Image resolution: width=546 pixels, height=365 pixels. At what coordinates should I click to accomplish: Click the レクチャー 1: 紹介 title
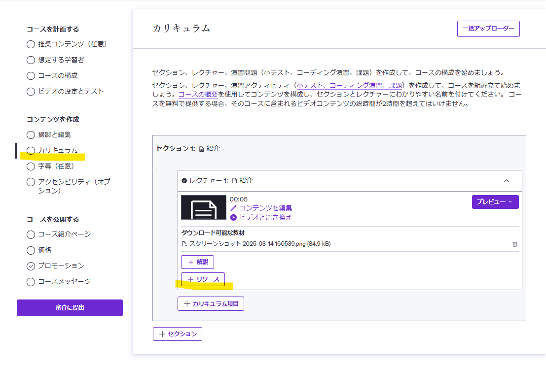coord(221,180)
